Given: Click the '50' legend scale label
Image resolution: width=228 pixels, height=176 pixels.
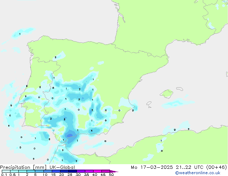Looking at the screenshot, I should coord(111,175).
